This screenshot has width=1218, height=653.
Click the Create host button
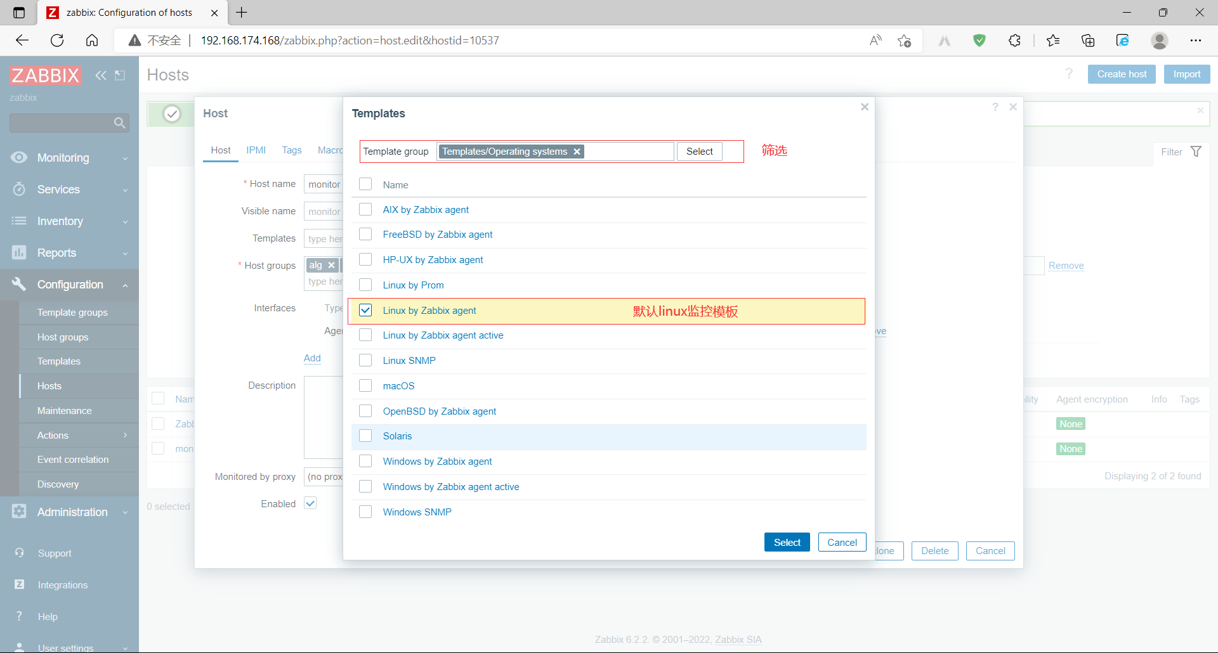coord(1122,74)
